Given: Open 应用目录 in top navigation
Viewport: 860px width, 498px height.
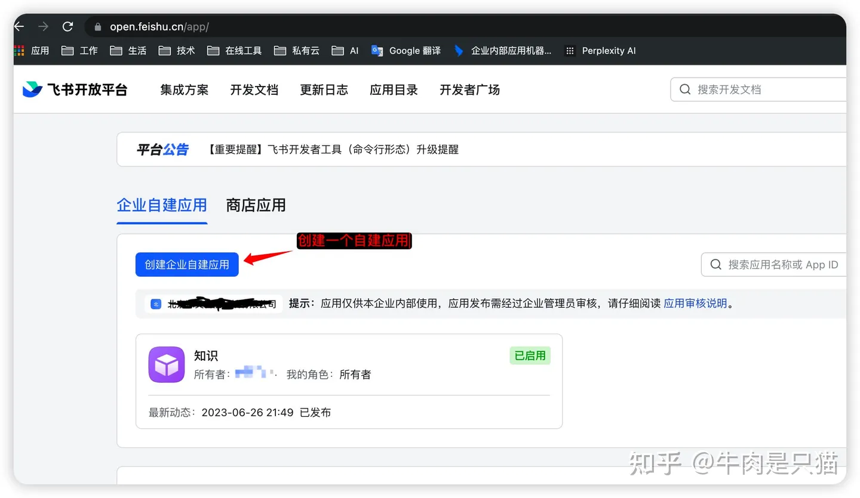Looking at the screenshot, I should pos(394,90).
